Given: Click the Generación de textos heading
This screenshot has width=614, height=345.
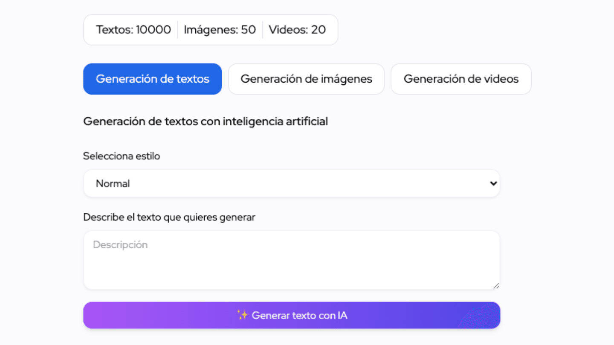Looking at the screenshot, I should click(206, 121).
